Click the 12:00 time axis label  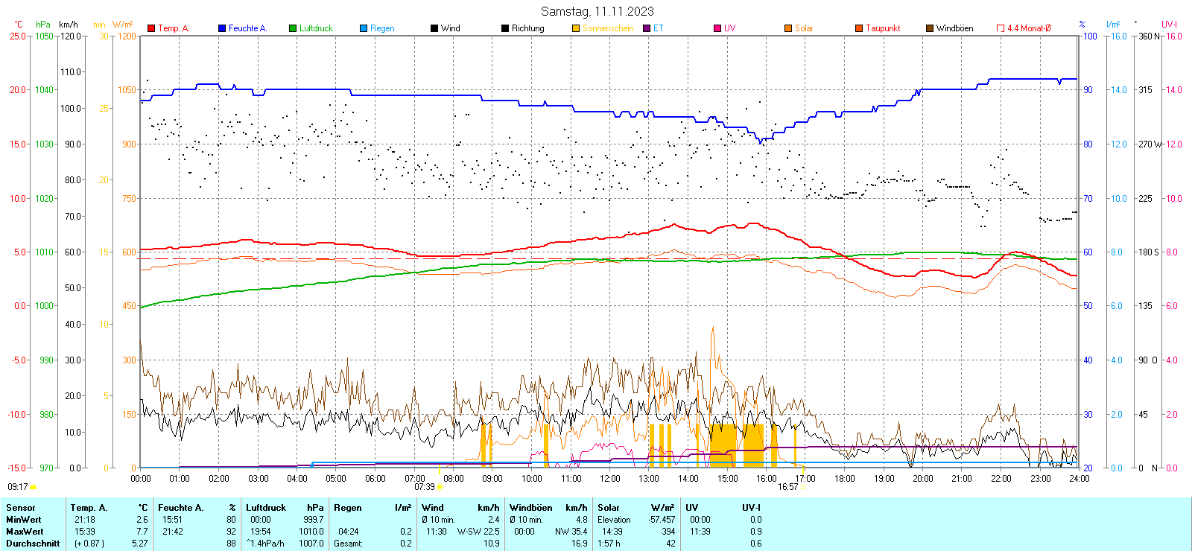(x=609, y=479)
